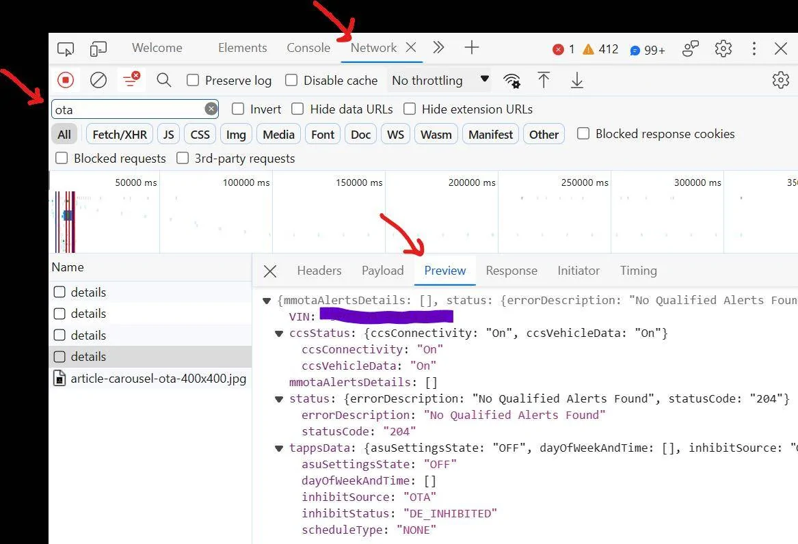Select the Preview tab

(444, 271)
